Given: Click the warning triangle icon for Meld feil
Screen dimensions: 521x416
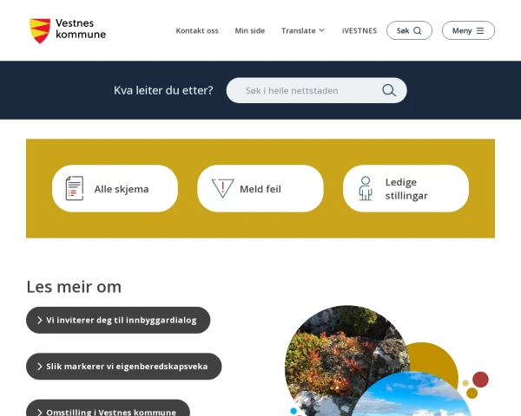Looking at the screenshot, I should (222, 188).
